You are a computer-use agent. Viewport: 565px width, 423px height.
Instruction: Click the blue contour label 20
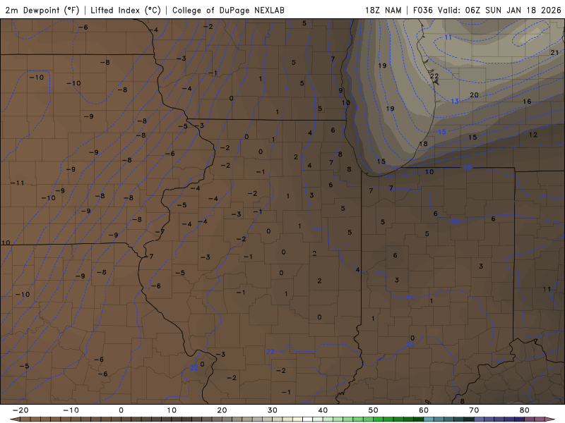455,221
